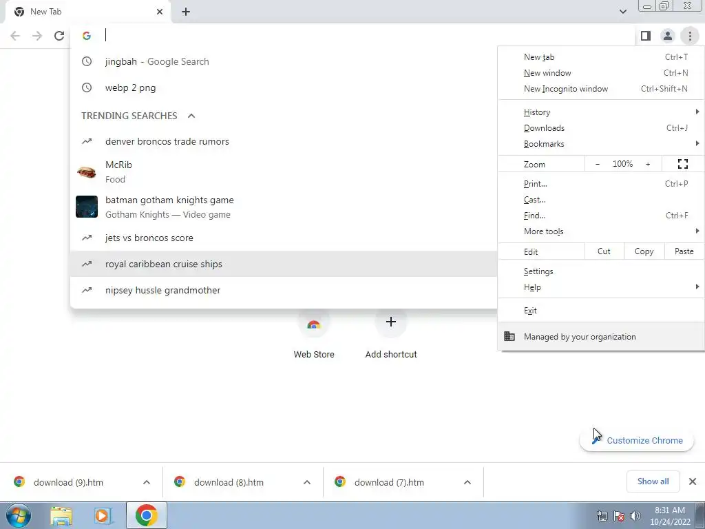705x529 pixels.
Task: Open the download (9).htm file
Action: [x=68, y=482]
